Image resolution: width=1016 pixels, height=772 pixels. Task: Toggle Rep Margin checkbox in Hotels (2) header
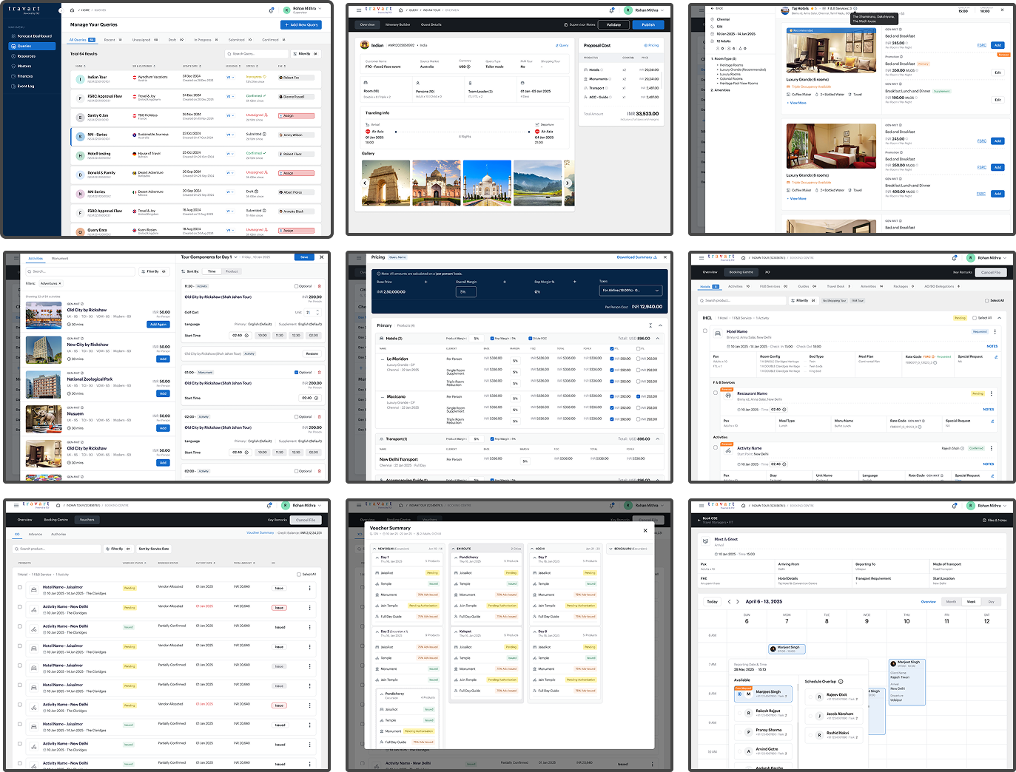click(492, 339)
